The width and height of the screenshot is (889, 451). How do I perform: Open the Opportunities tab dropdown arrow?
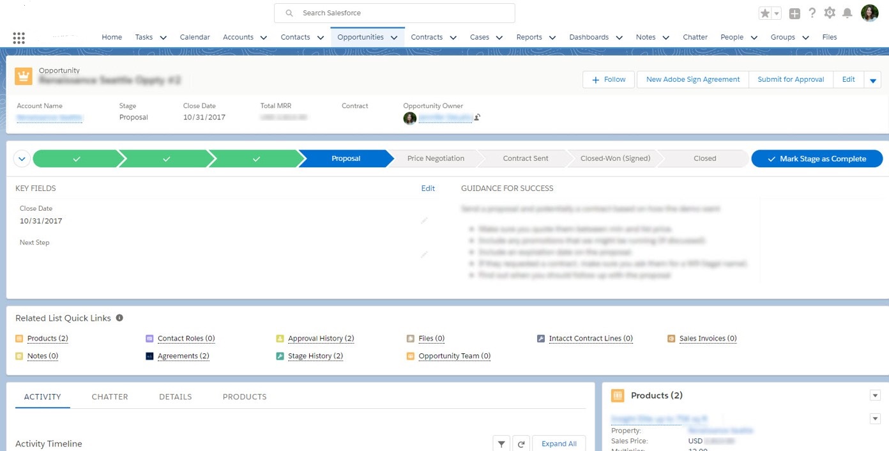tap(394, 38)
